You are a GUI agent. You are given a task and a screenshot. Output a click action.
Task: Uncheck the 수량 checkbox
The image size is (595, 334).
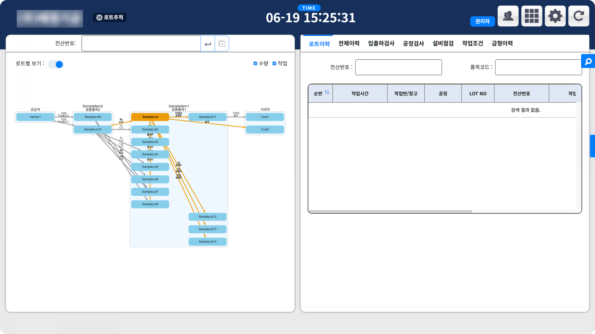click(255, 63)
